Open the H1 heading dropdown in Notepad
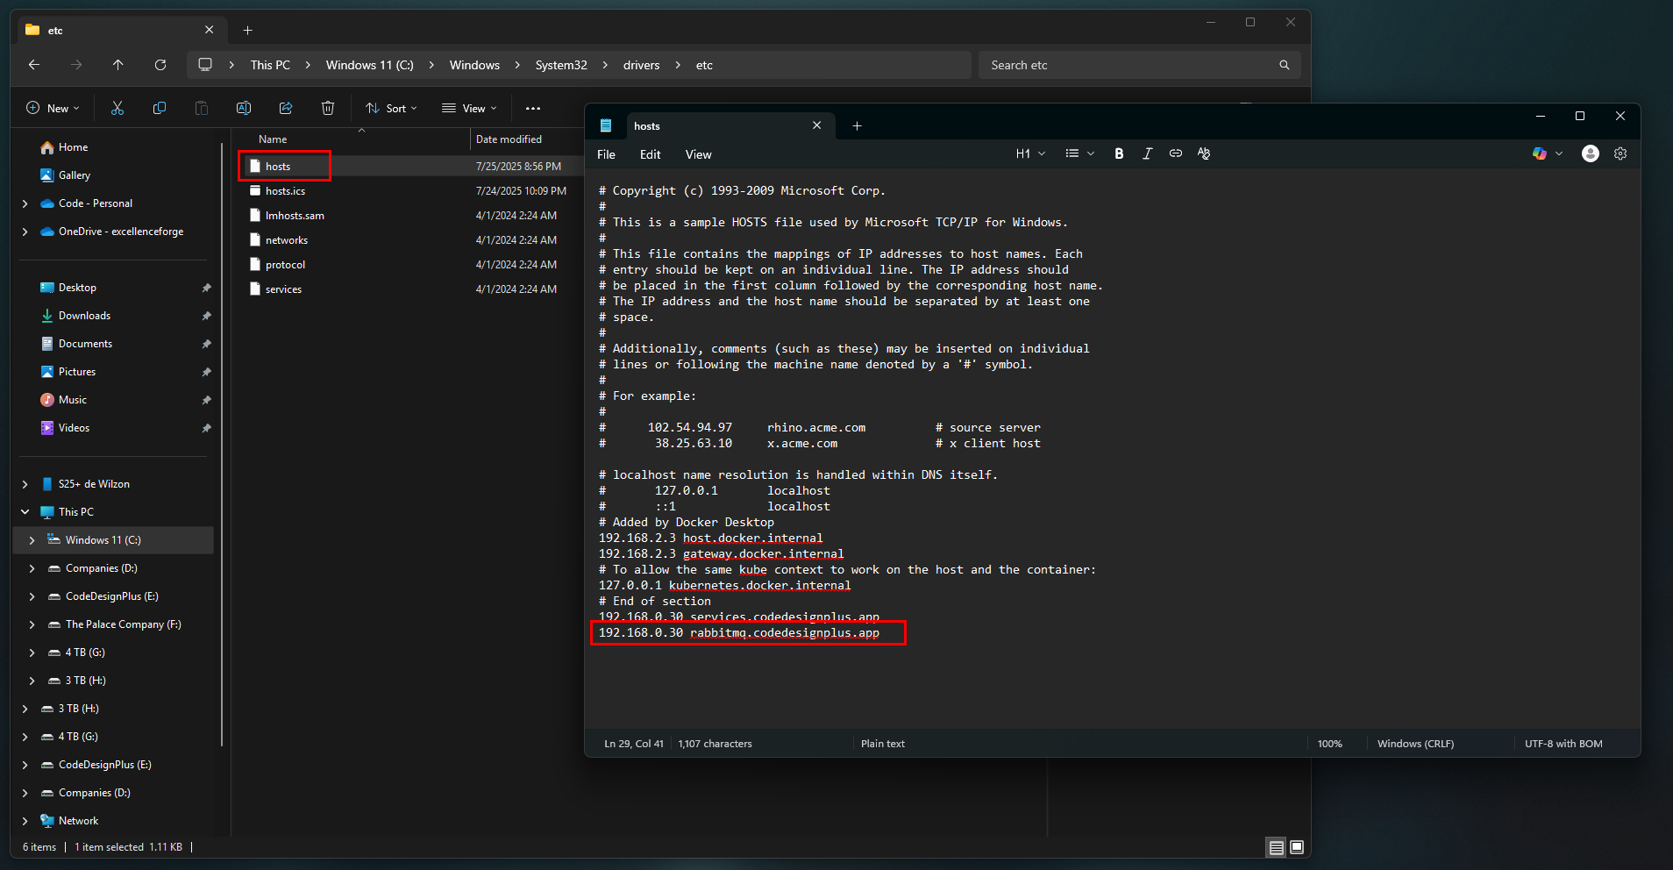This screenshot has width=1673, height=870. click(x=1030, y=153)
